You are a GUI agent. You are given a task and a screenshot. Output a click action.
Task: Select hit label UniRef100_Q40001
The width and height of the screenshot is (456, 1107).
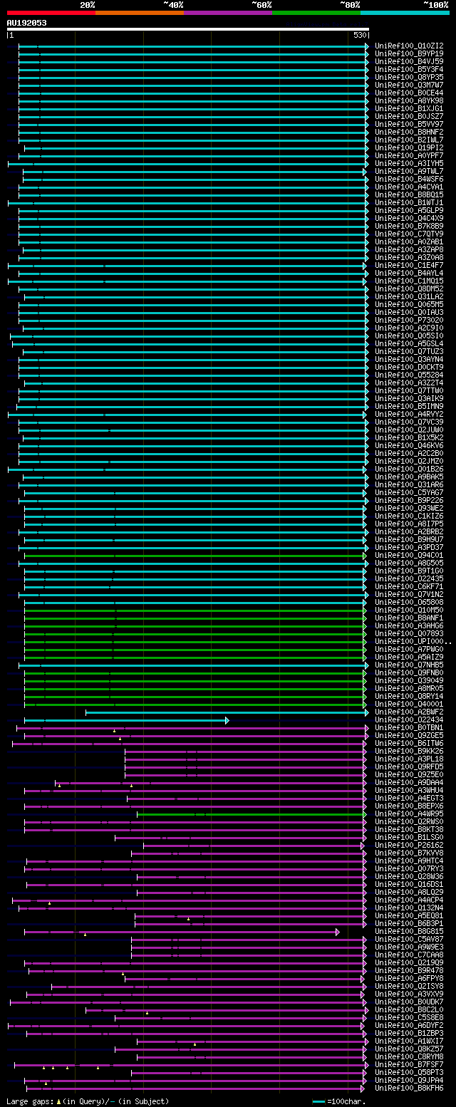click(409, 704)
